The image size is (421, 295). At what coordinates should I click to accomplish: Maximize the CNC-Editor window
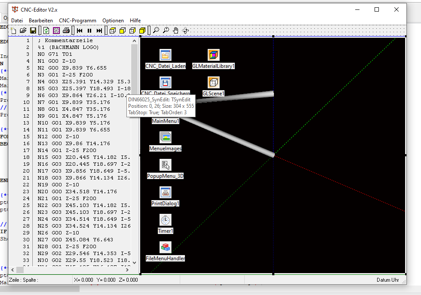coord(377,9)
